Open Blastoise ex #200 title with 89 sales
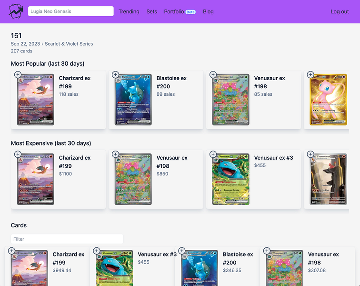 (x=171, y=82)
